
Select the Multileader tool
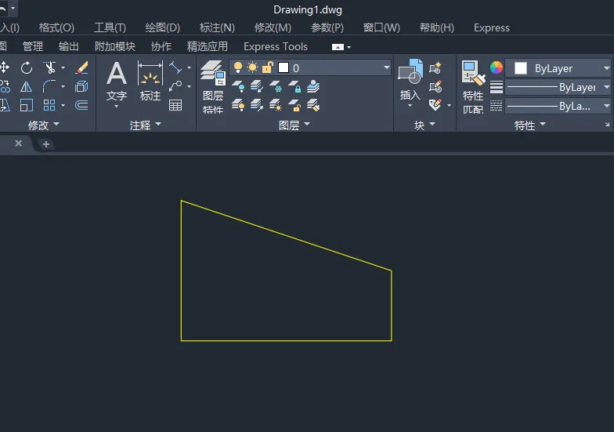click(175, 86)
